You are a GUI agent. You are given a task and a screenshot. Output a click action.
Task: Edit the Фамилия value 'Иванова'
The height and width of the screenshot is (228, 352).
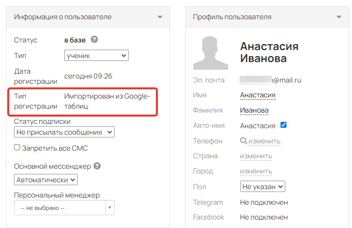(254, 110)
